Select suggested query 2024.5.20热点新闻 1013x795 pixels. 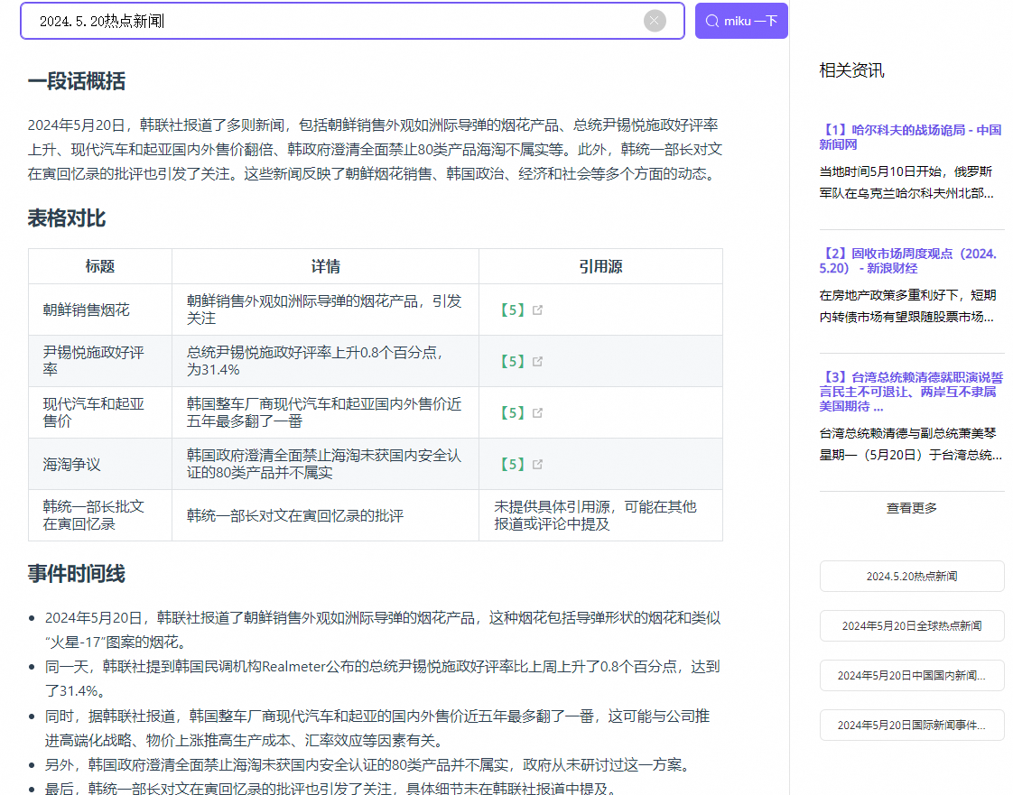coord(912,576)
